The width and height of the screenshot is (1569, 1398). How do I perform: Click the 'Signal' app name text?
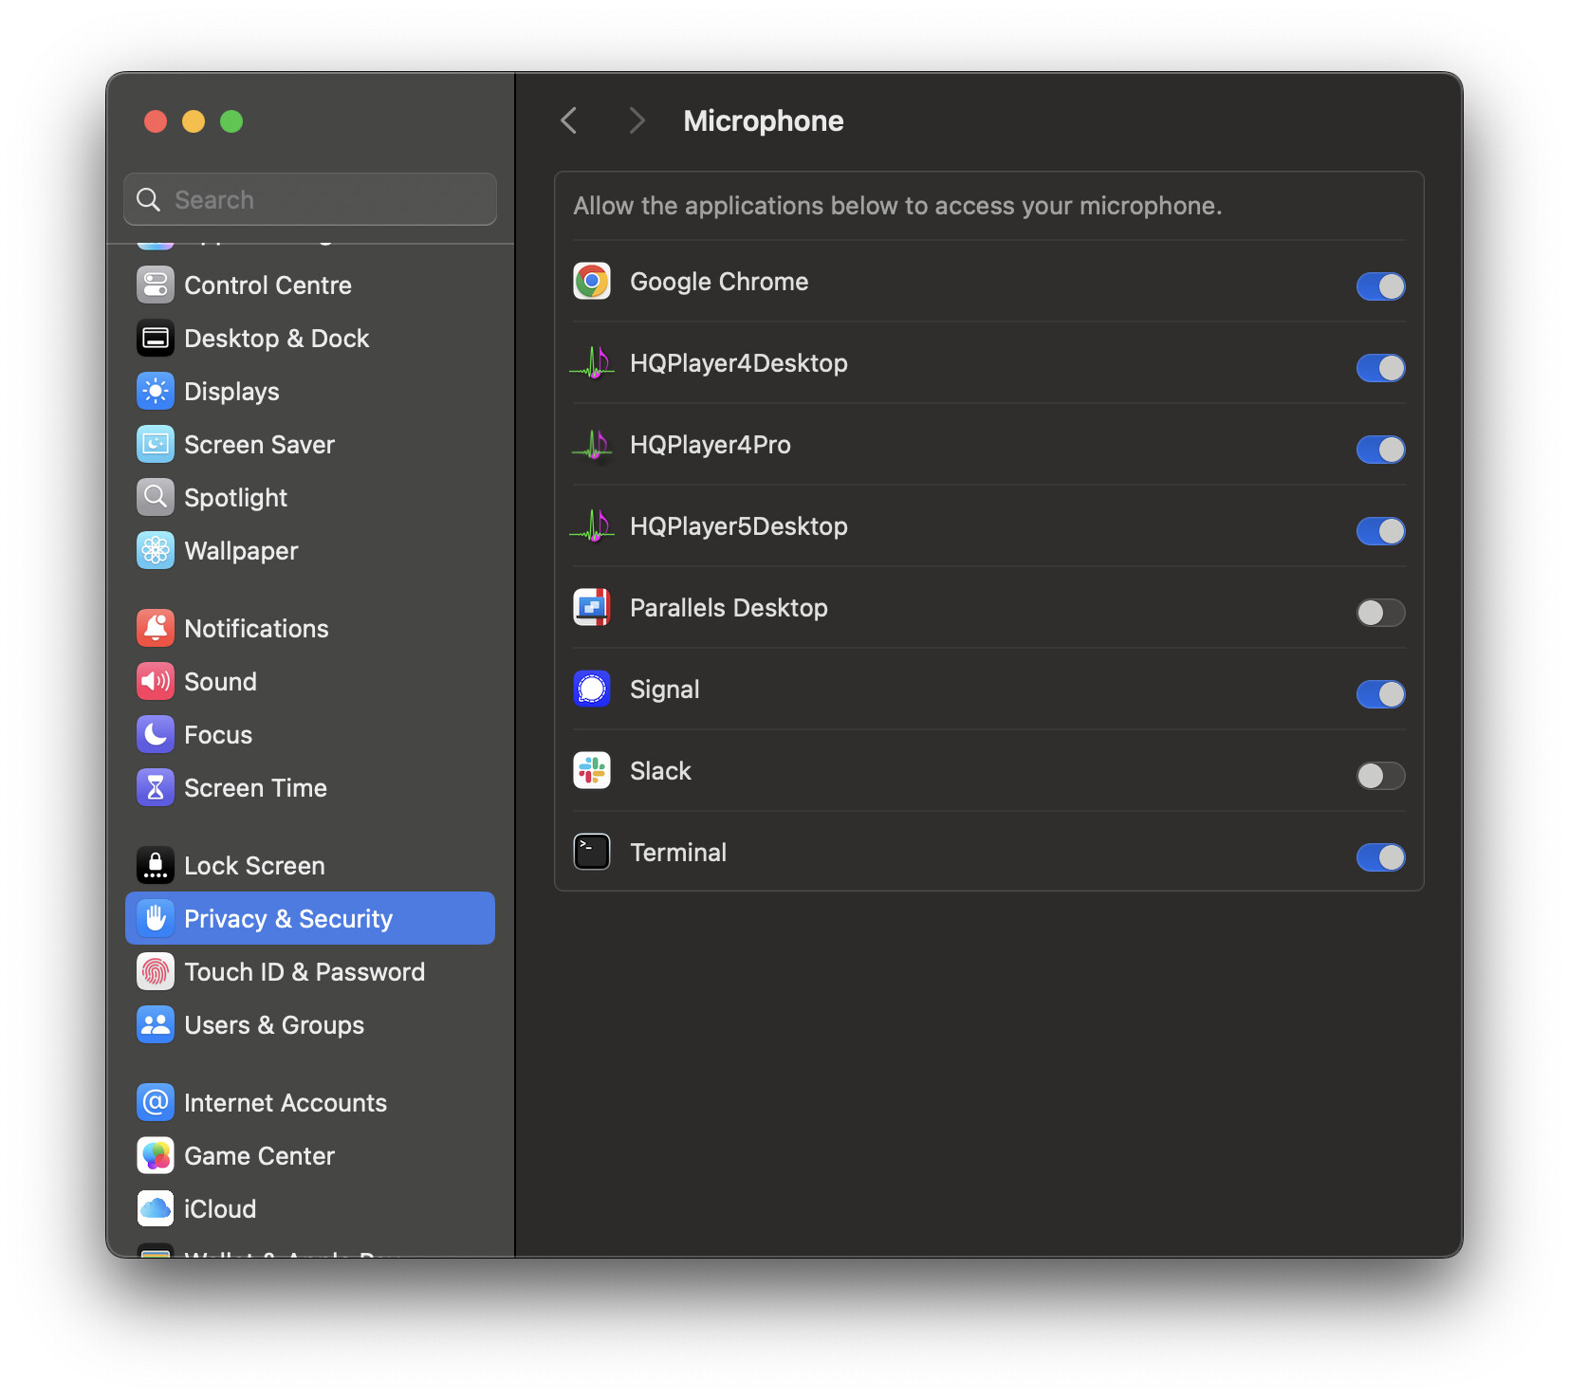point(665,690)
